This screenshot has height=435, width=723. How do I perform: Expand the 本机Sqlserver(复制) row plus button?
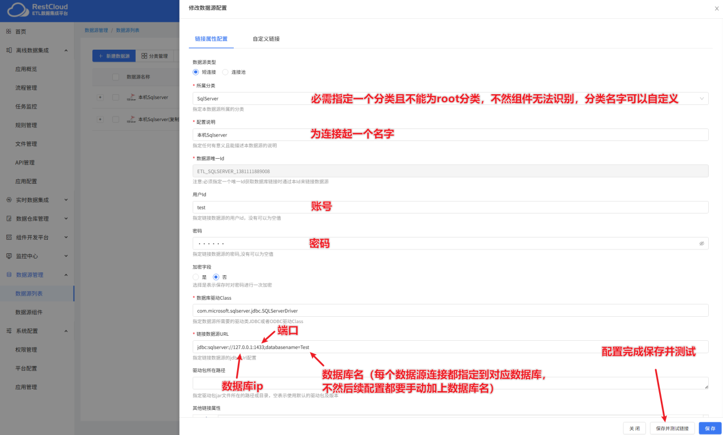(100, 119)
